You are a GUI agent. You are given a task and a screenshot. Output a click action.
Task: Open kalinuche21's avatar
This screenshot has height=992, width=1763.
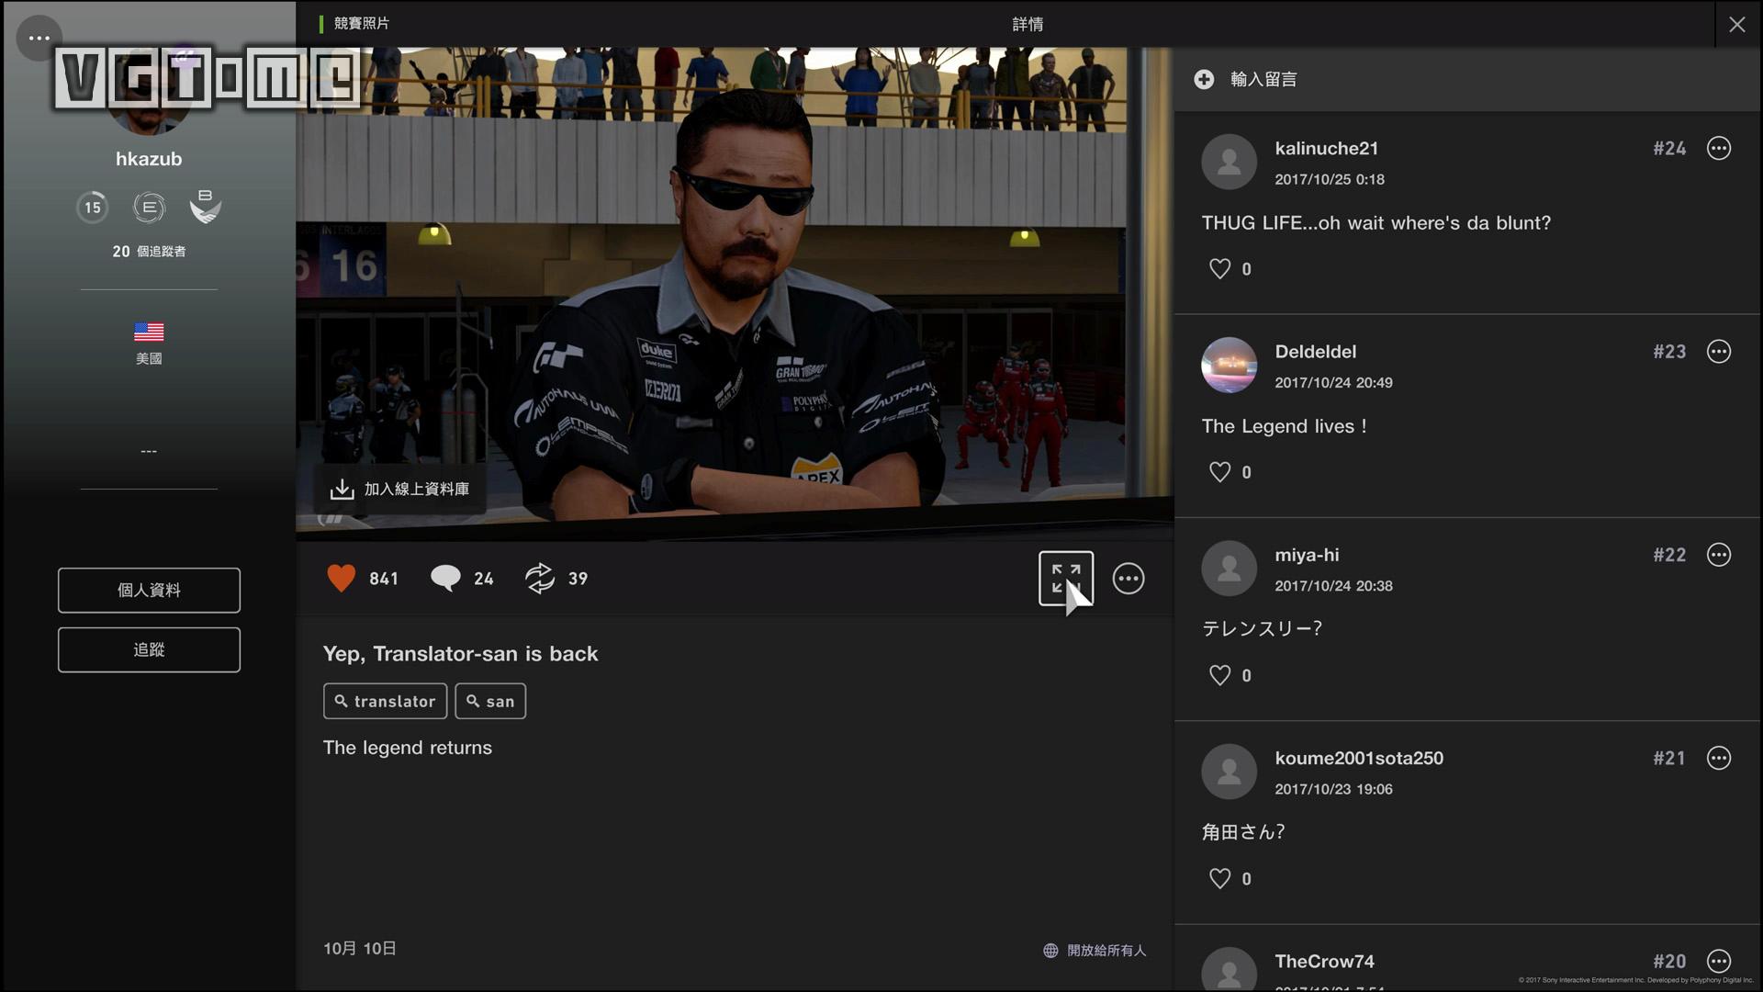1229,162
